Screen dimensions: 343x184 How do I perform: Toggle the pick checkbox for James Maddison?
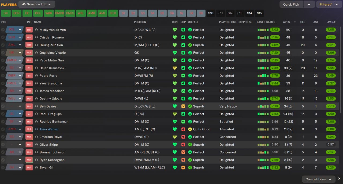point(3,91)
